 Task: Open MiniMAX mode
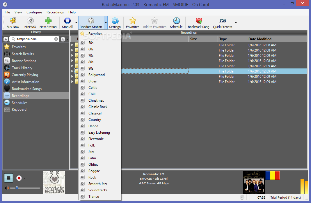click(x=30, y=23)
